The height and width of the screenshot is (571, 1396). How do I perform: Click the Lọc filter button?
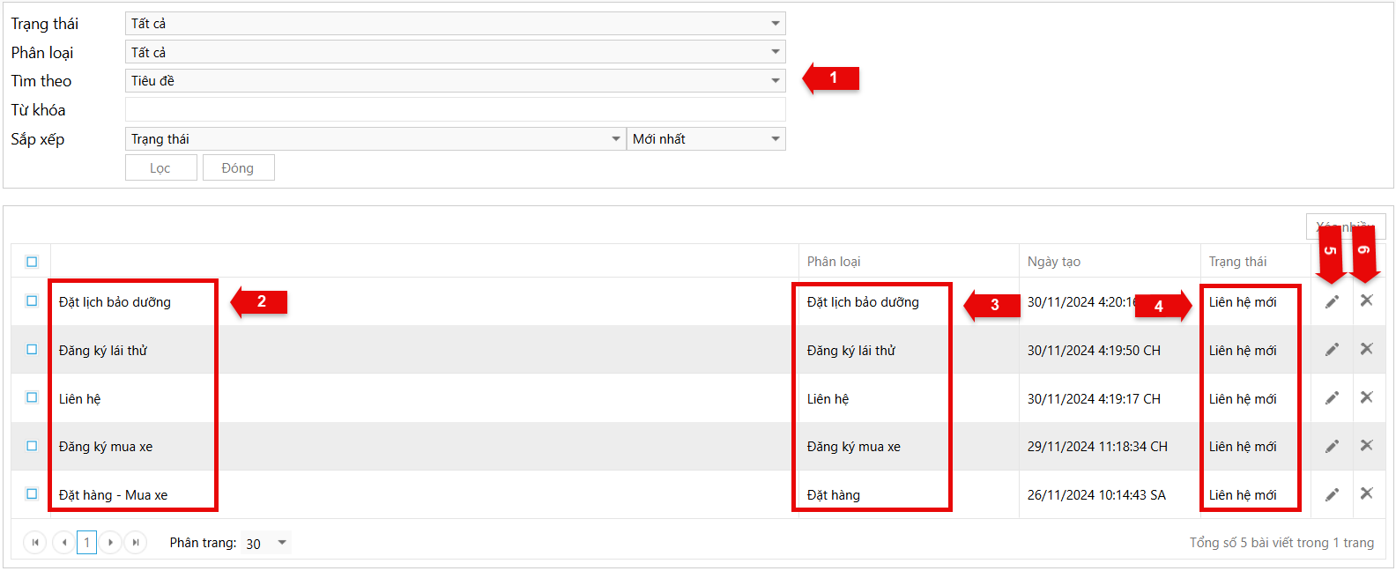pos(160,168)
